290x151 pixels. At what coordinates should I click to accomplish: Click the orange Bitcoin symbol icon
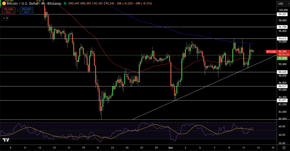point(4,3)
